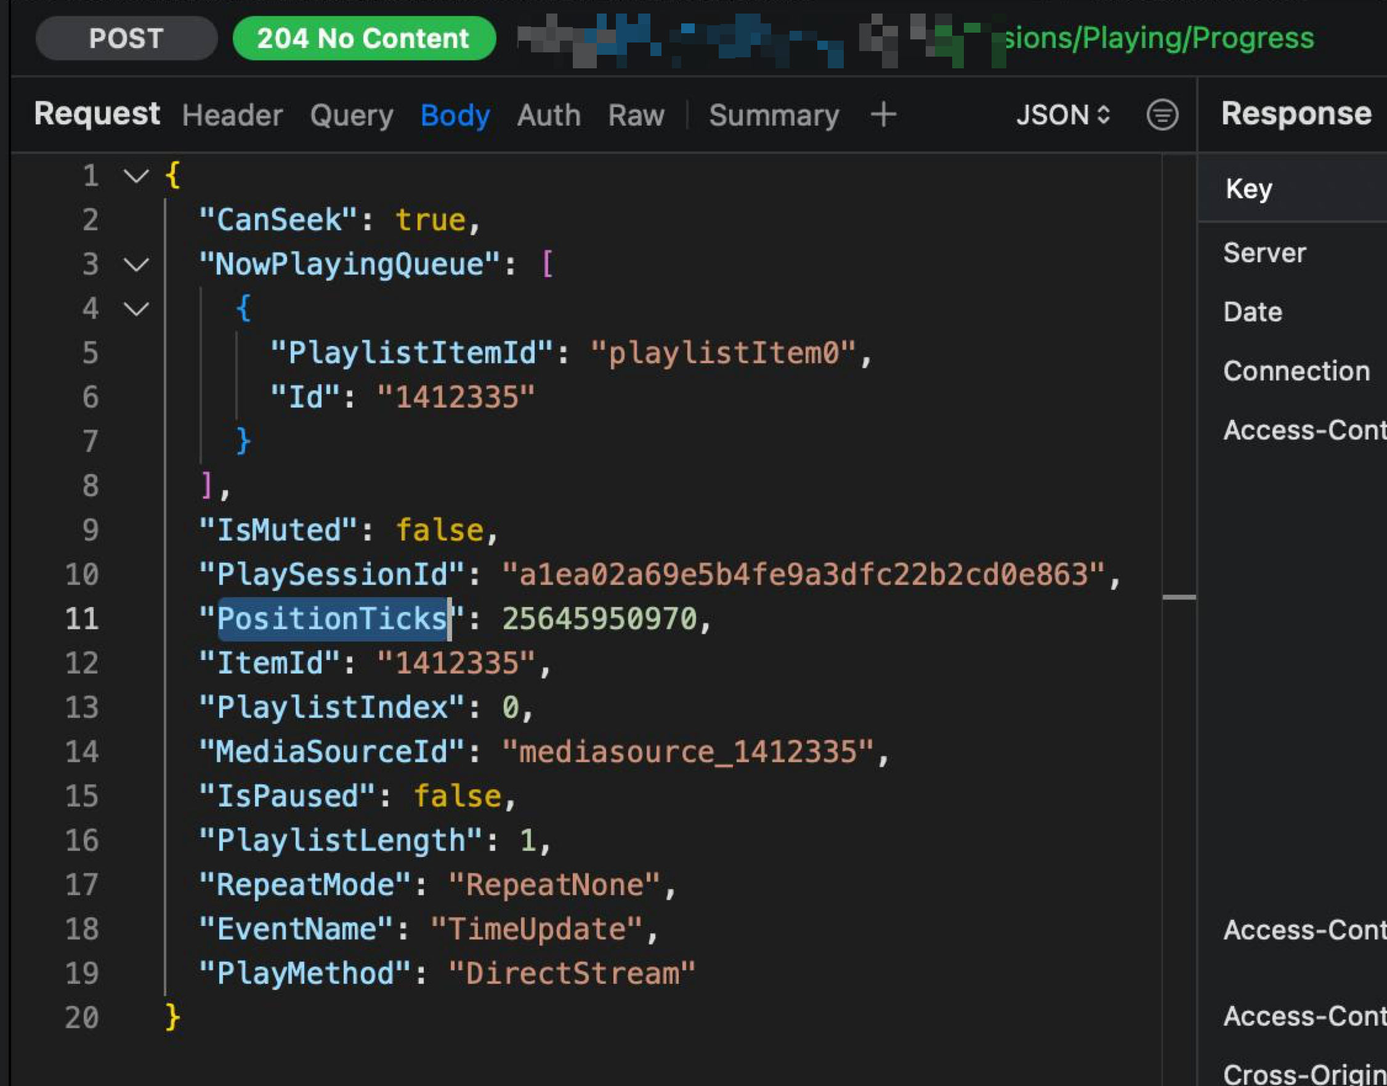This screenshot has height=1086, width=1387.
Task: Open the Summary tab
Action: [x=774, y=116]
